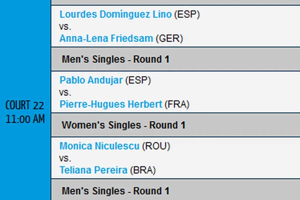Open Anna-Lena Friedsam player profile
300x200 pixels.
pos(106,38)
